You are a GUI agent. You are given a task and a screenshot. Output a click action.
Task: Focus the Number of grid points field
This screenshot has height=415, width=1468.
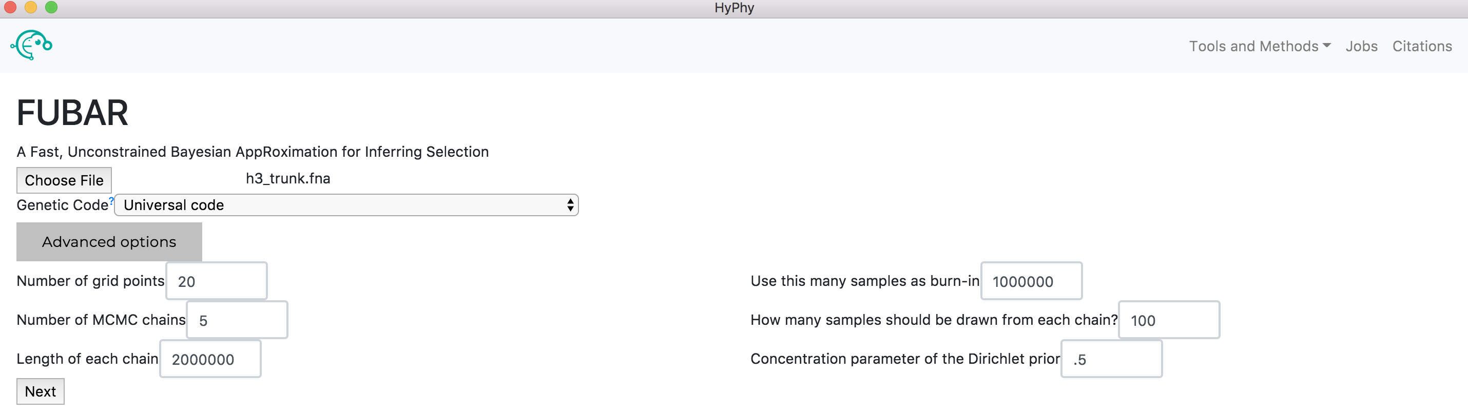click(217, 281)
